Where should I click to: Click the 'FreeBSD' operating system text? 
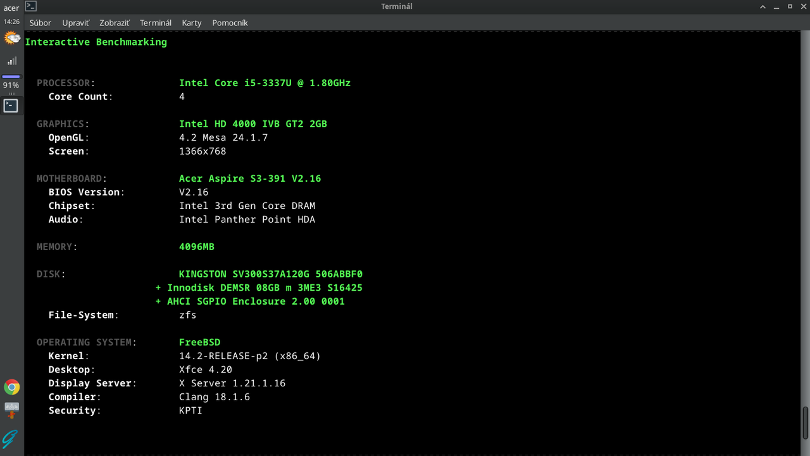coord(200,343)
